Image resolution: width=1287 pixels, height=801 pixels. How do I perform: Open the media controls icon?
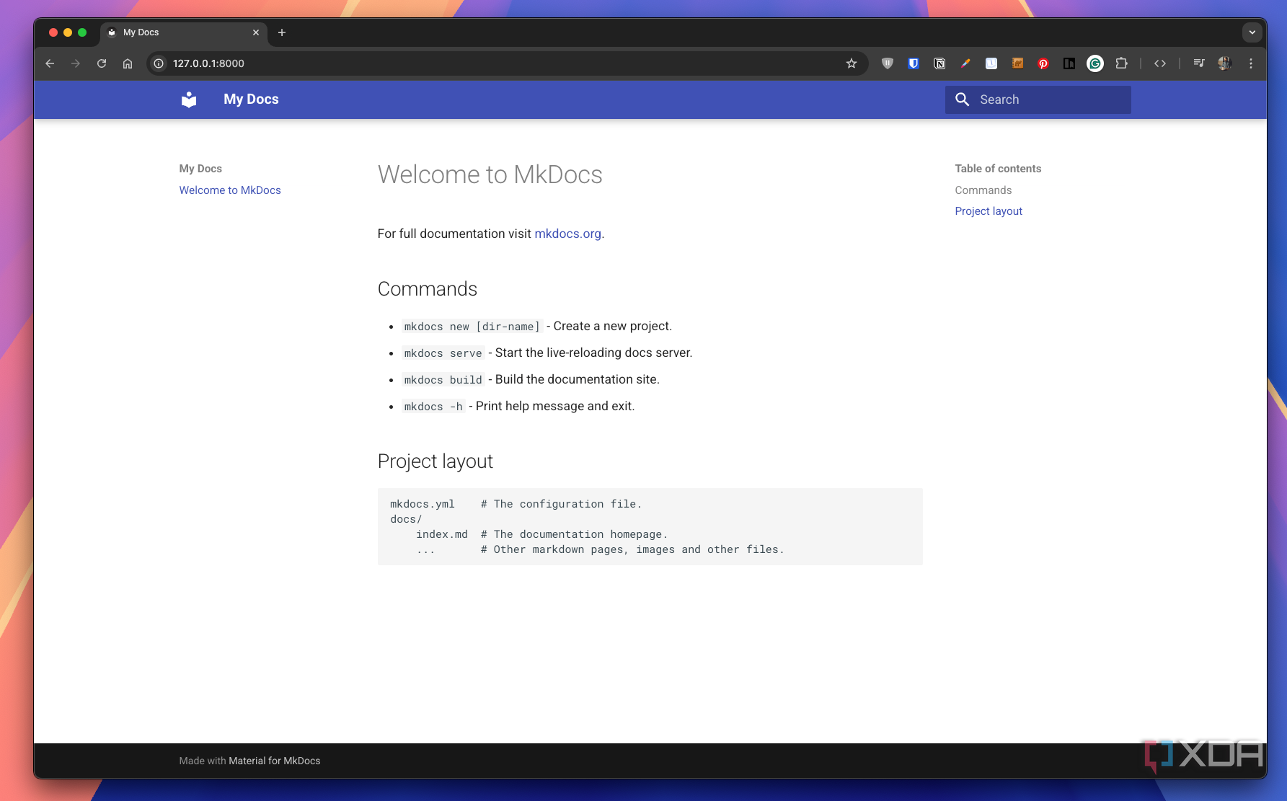(1198, 63)
